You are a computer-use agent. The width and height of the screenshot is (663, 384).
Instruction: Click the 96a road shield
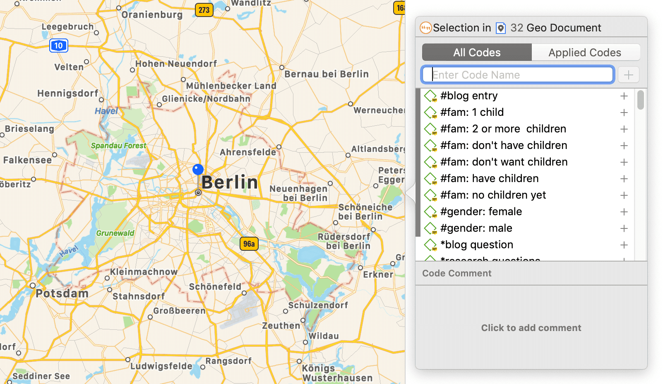click(249, 244)
